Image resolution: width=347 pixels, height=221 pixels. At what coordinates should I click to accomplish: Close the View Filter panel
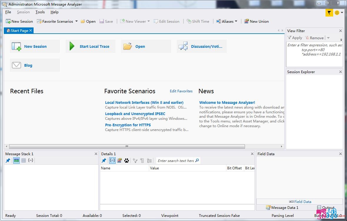pyautogui.click(x=340, y=31)
